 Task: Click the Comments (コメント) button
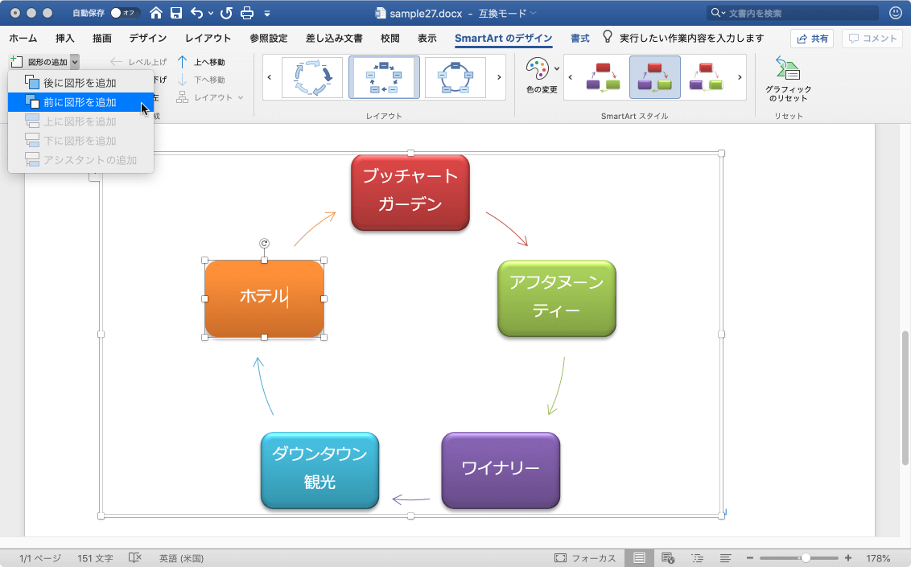click(x=872, y=39)
